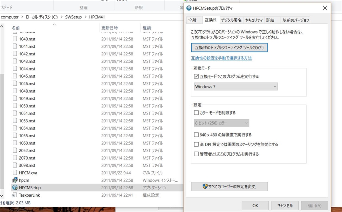This screenshot has height=212, width=342.
Task: Click change settings for all users button
Action: click(229, 187)
